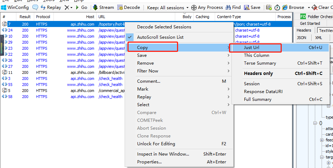Click the Replay toolbar button
333x168 pixels.
(51, 7)
